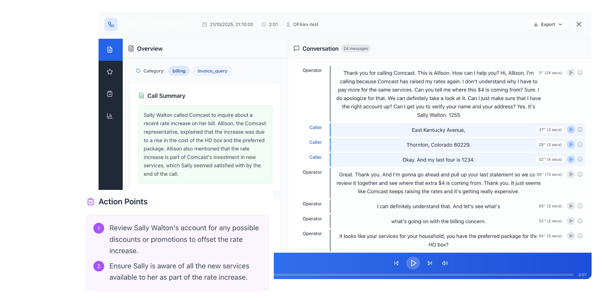Open the clipboard action points sidebar tab
This screenshot has width=603, height=301.
pos(110,94)
